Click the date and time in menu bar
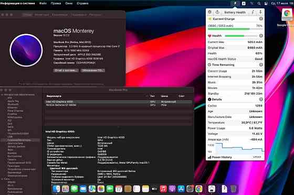 (282, 3)
